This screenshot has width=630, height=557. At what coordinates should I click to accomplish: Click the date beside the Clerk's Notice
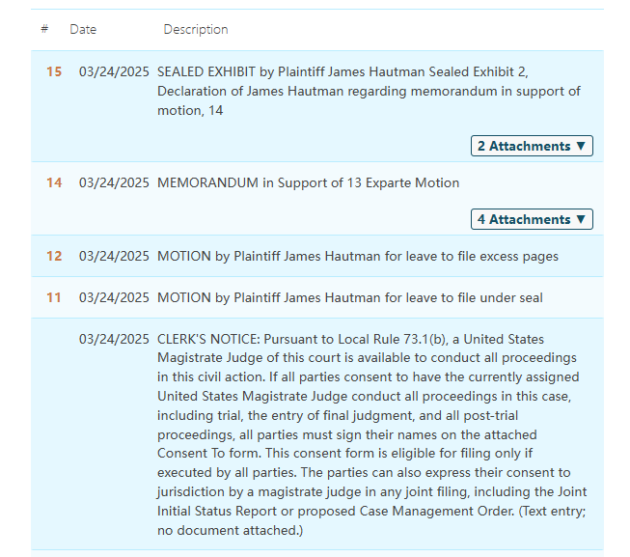click(114, 339)
